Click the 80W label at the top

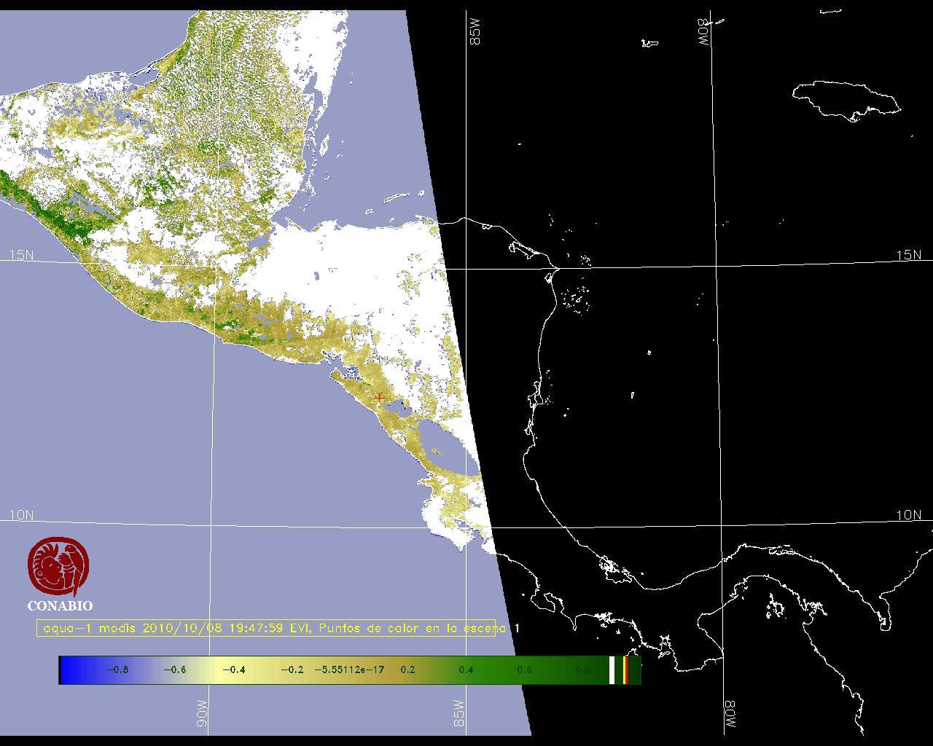(704, 32)
